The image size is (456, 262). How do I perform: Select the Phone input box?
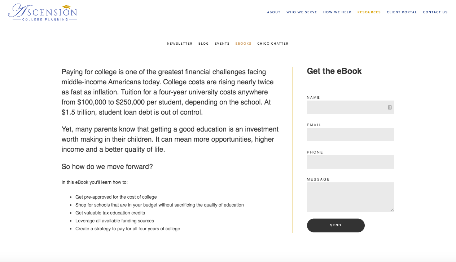[x=350, y=162]
